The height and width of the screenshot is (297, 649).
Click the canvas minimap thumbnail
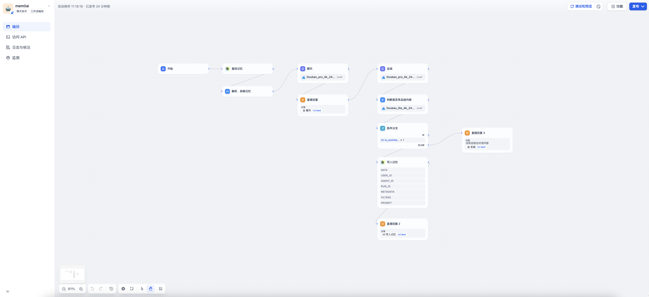point(72,274)
